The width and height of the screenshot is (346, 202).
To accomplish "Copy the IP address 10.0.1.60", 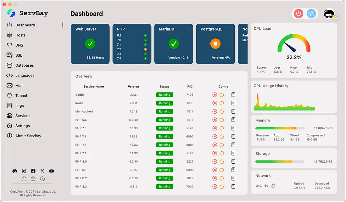I will tap(273, 186).
